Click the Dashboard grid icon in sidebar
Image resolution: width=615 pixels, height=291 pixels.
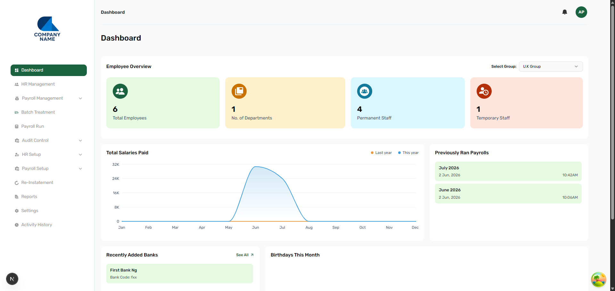click(x=17, y=70)
